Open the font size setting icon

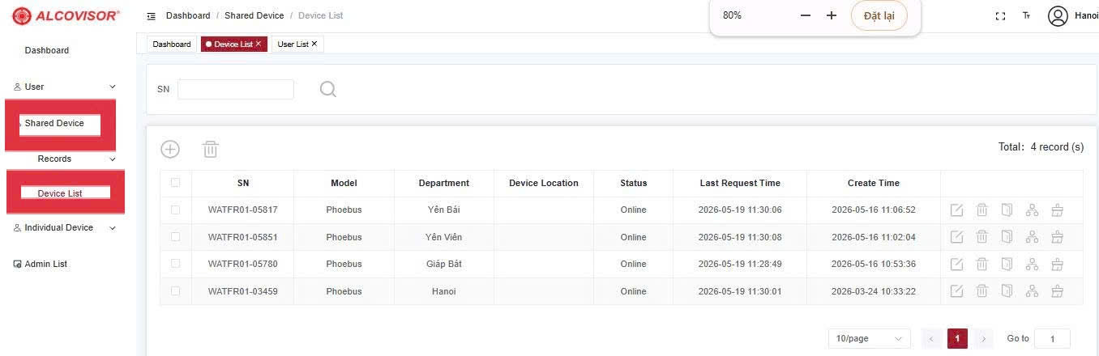coord(1027,16)
